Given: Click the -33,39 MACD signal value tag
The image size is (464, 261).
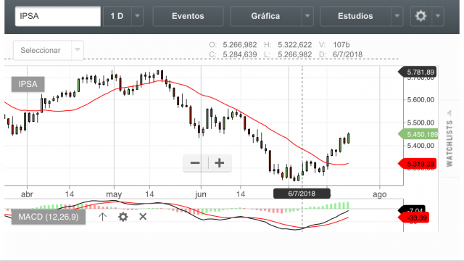Looking at the screenshot, I should pyautogui.click(x=414, y=218).
